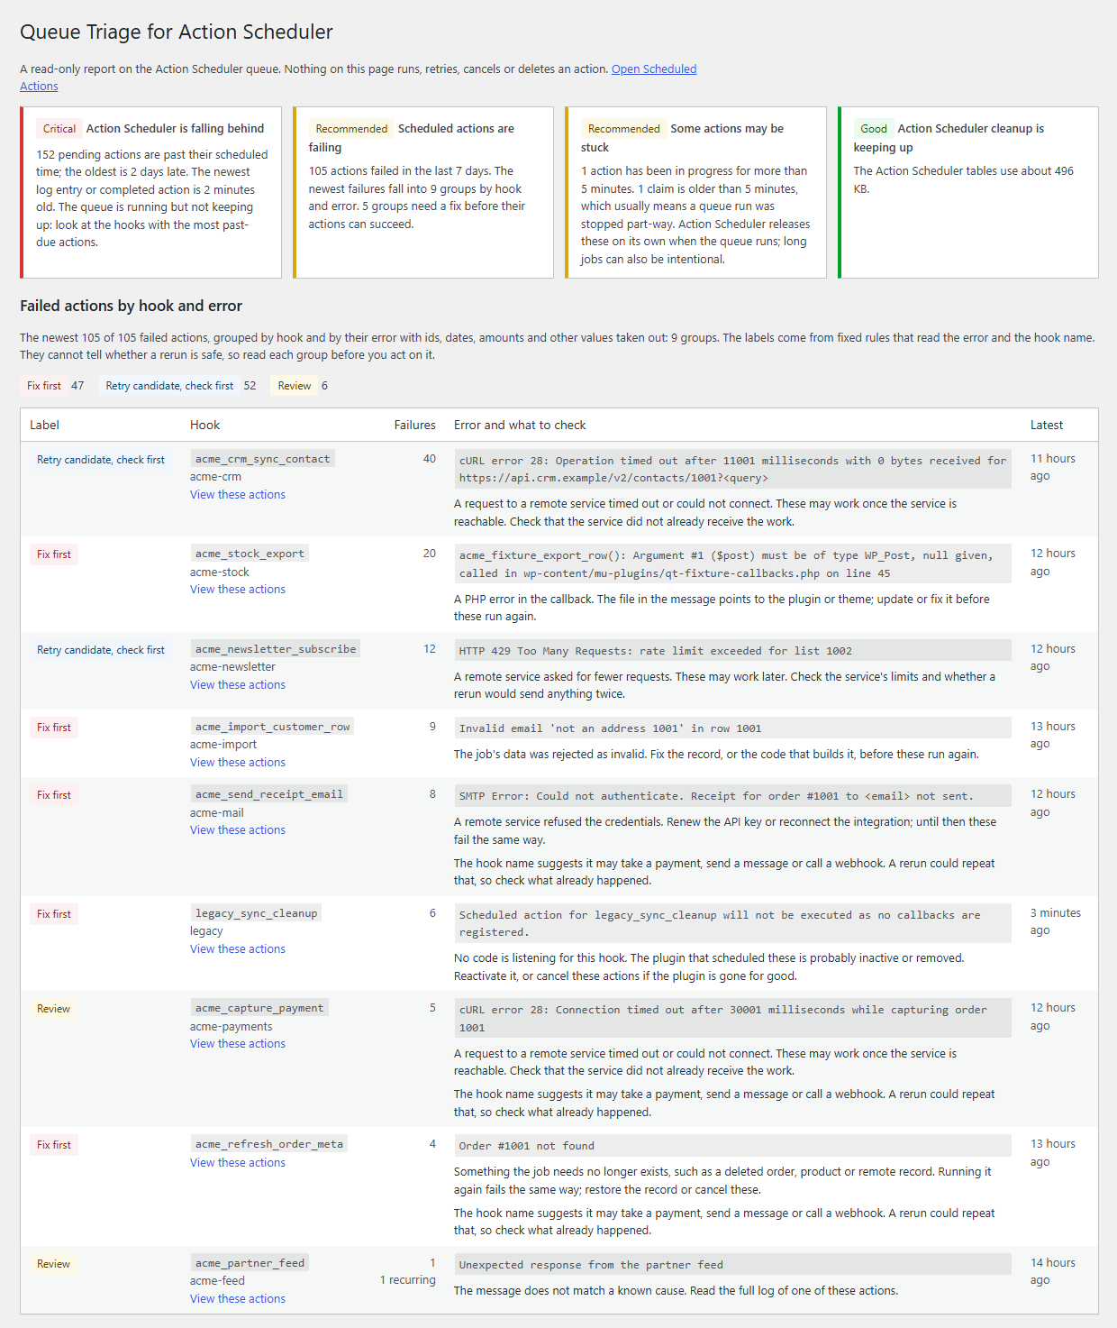Image resolution: width=1117 pixels, height=1328 pixels.
Task: Click the 'Label' column header
Action: pos(45,426)
